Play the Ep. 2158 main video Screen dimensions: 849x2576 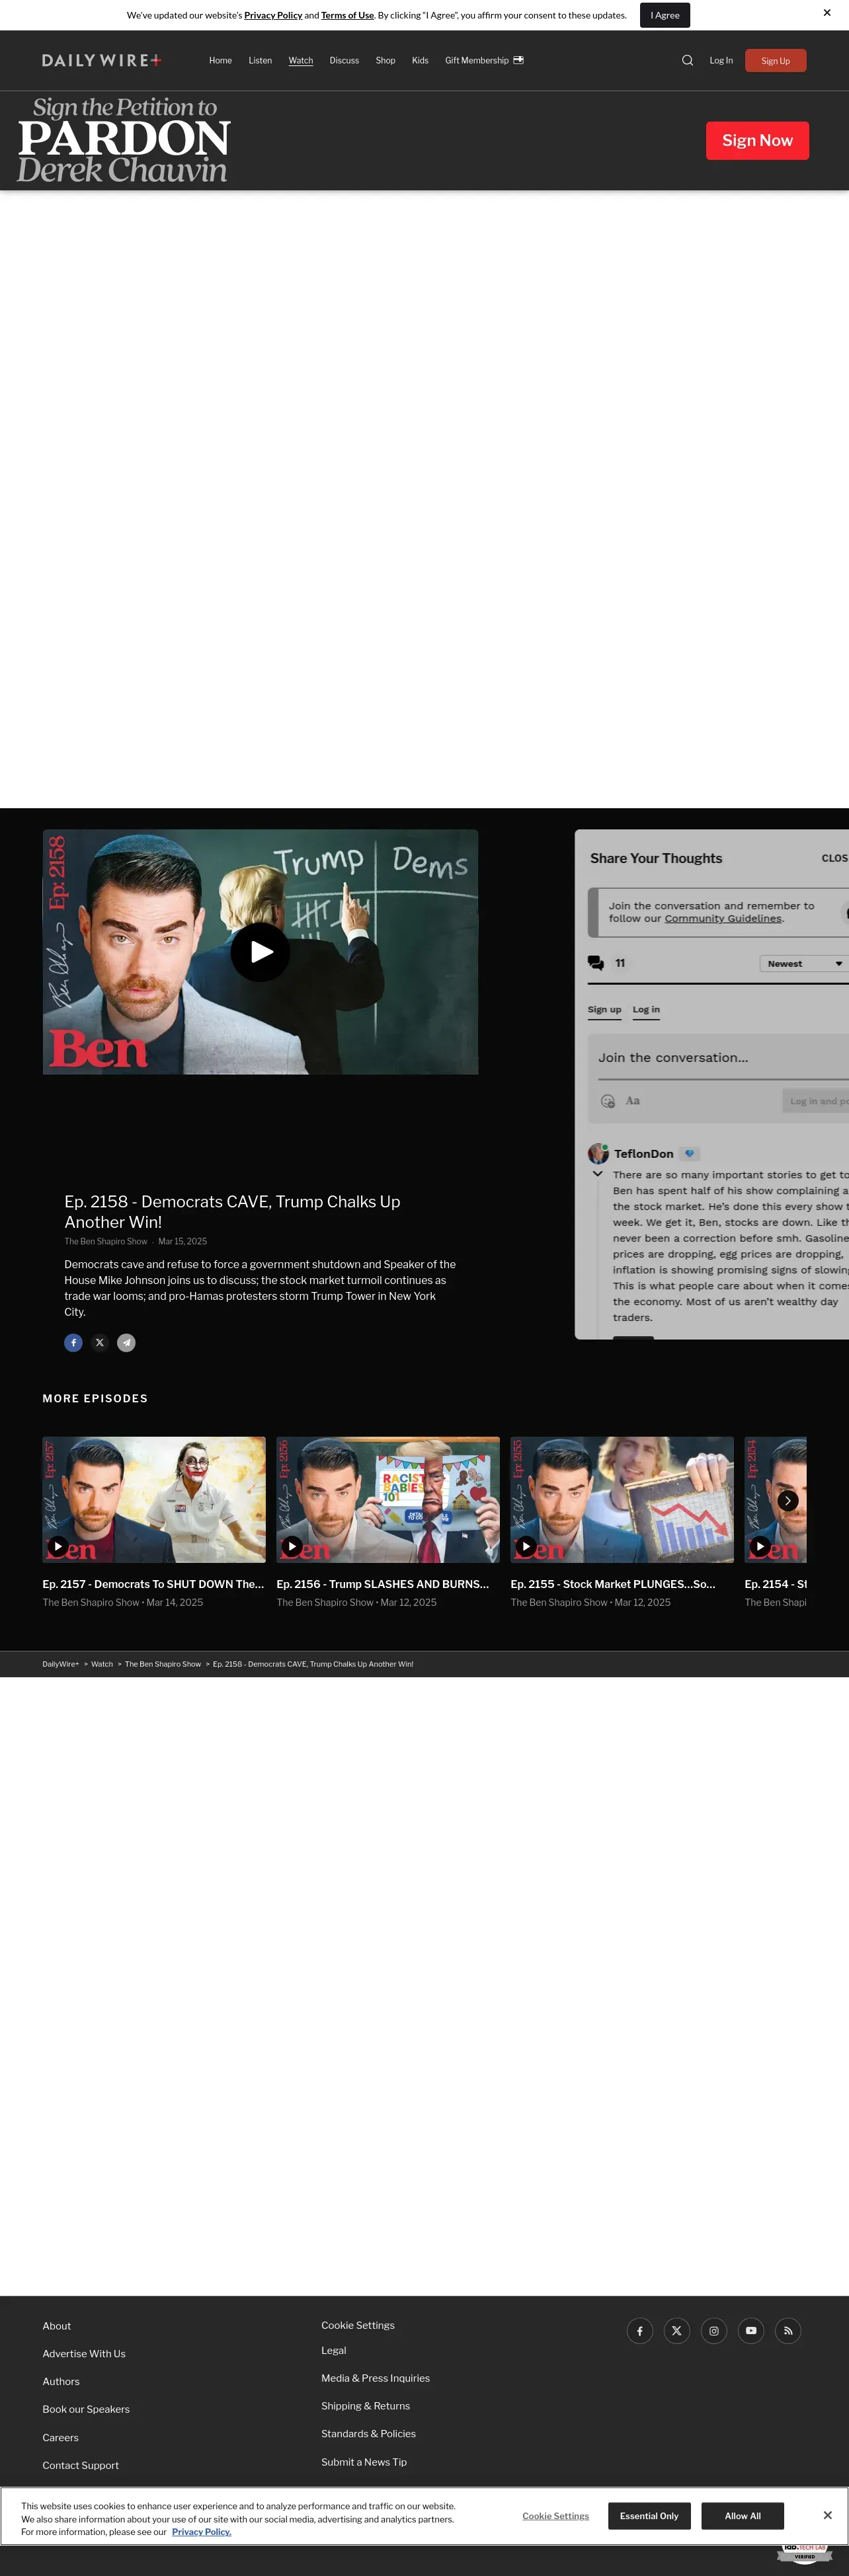[260, 952]
